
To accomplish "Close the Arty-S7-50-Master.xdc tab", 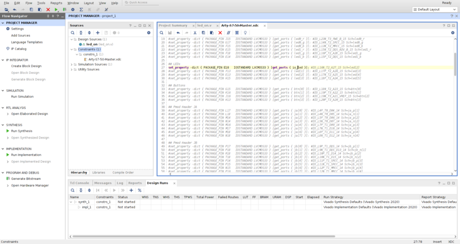I will [264, 26].
